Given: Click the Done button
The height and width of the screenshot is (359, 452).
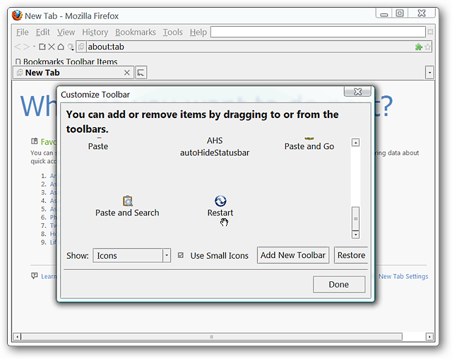Looking at the screenshot, I should pos(339,284).
